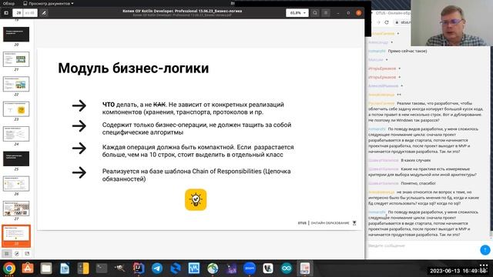The width and height of the screenshot is (493, 277).
Task: Launch Google Chrome from the dock
Action: point(9,269)
